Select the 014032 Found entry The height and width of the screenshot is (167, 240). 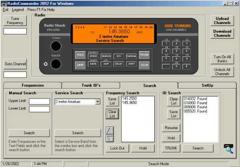pos(196,99)
